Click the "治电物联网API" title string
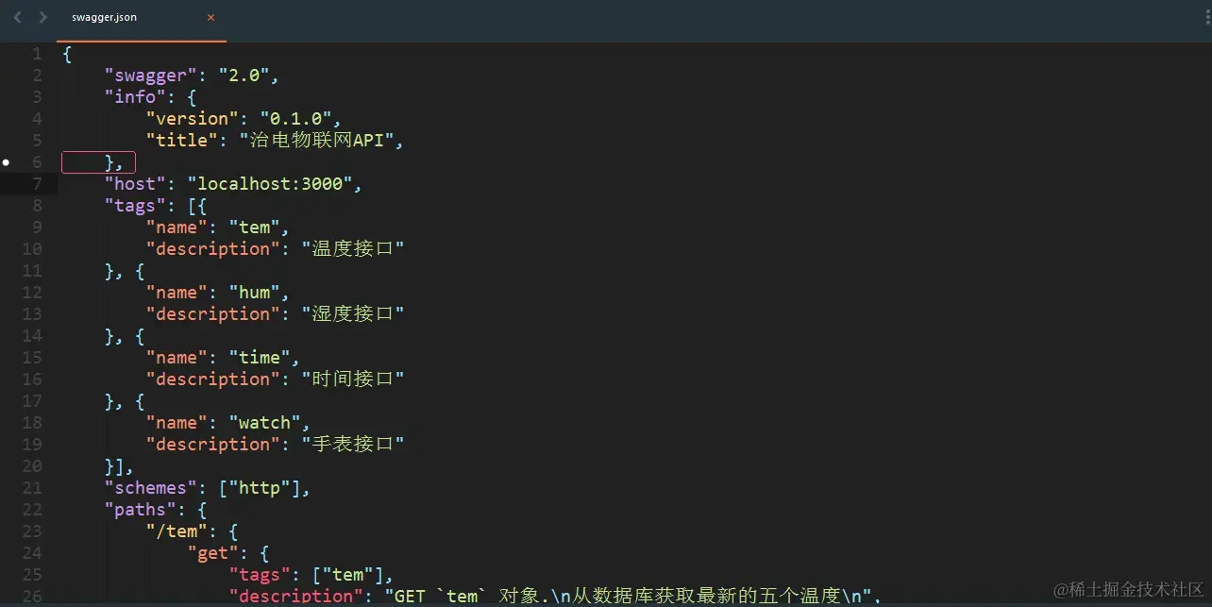The width and height of the screenshot is (1212, 607). coord(317,141)
